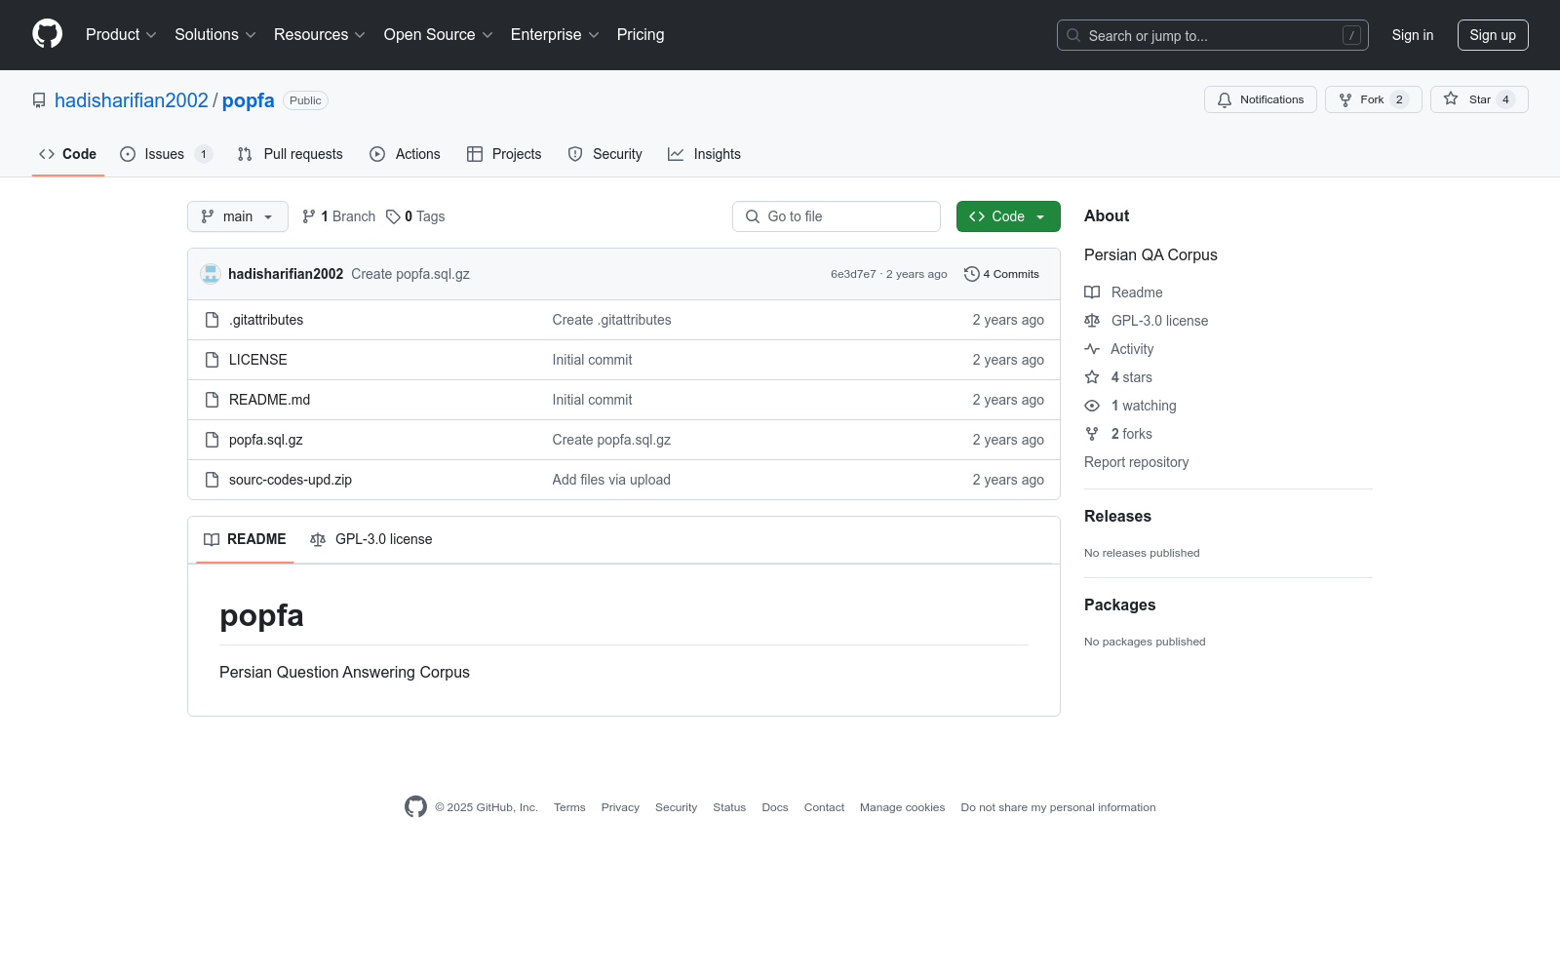Click the Sign up button
The width and height of the screenshot is (1560, 975).
coord(1493,35)
